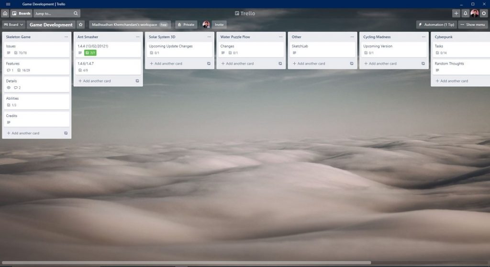This screenshot has width=490, height=267.
Task: Open the settings gear icon
Action: pos(484,13)
